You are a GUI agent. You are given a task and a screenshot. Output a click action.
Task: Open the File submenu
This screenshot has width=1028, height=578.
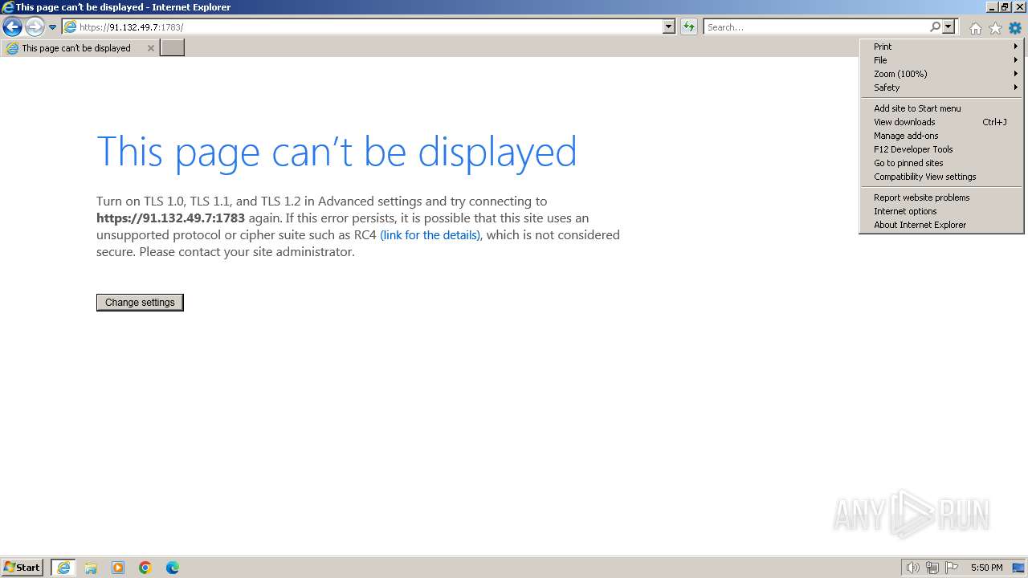tap(941, 60)
